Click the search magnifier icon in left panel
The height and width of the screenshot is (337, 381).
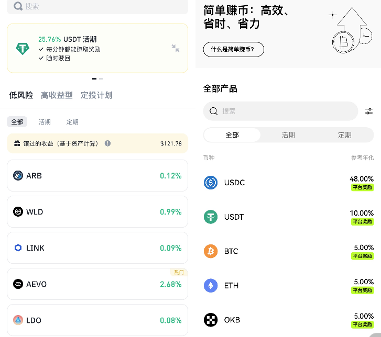[18, 6]
